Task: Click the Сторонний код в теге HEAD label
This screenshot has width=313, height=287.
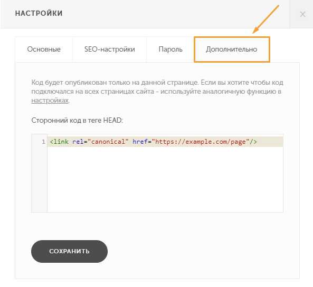Action: (x=77, y=120)
